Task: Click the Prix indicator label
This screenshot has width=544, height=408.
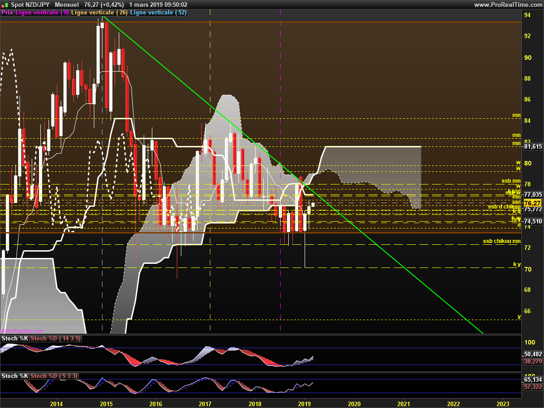Action: pyautogui.click(x=7, y=13)
